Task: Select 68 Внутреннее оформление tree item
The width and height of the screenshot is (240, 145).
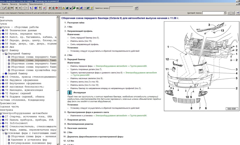Action: (23, 84)
